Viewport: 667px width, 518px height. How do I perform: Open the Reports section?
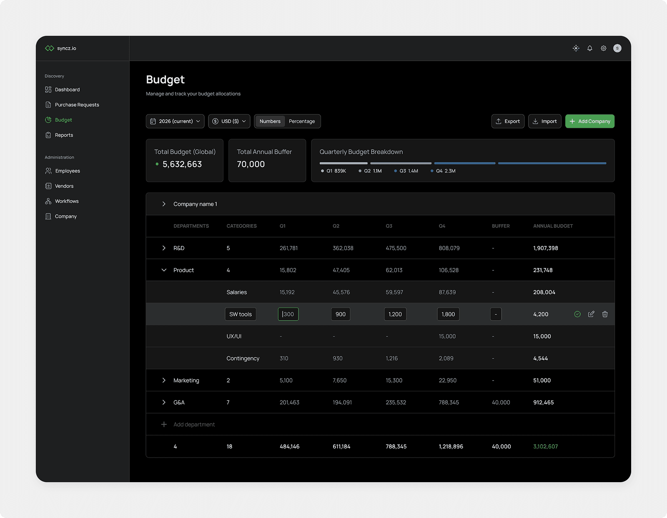64,135
